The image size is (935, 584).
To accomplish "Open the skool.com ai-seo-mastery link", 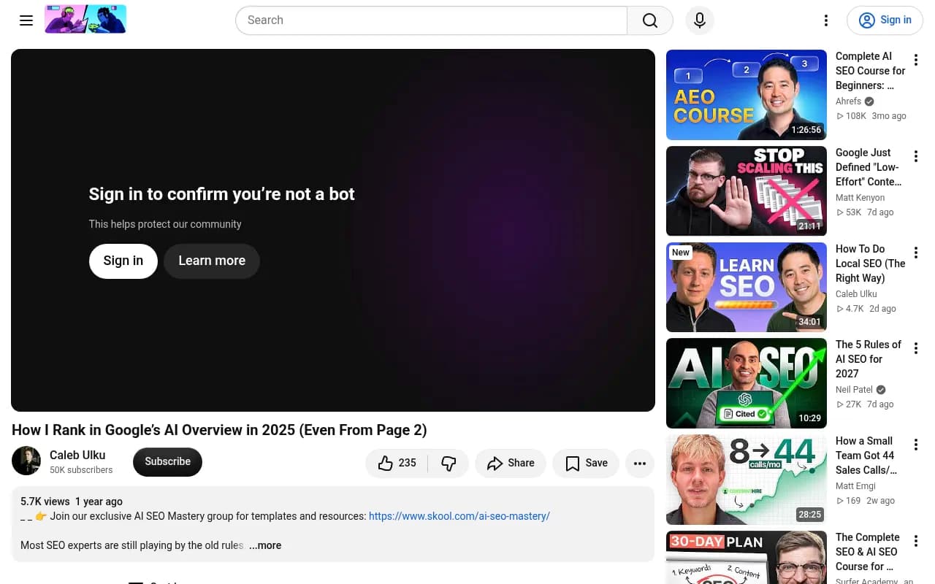I will tap(459, 516).
